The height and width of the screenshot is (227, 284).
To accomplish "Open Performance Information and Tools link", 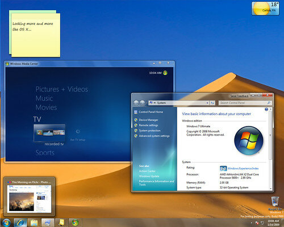I will click(156, 183).
